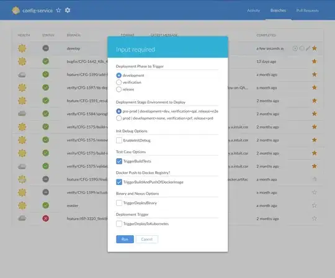Click the 'Deployment Trigger' section label
This screenshot has width=335, height=278.
pos(132,214)
